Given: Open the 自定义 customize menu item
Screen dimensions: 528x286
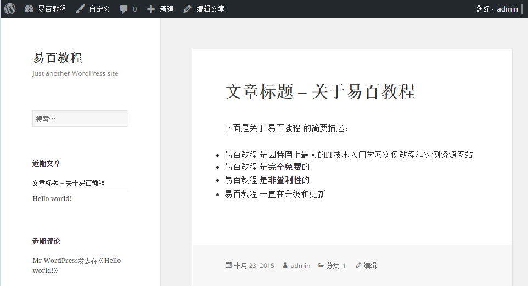Looking at the screenshot, I should (100, 9).
